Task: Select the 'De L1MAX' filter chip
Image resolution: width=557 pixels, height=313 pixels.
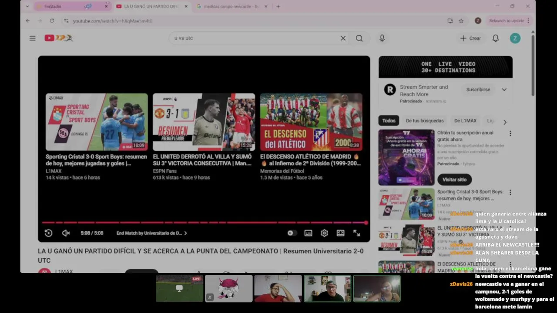Action: [x=465, y=120]
